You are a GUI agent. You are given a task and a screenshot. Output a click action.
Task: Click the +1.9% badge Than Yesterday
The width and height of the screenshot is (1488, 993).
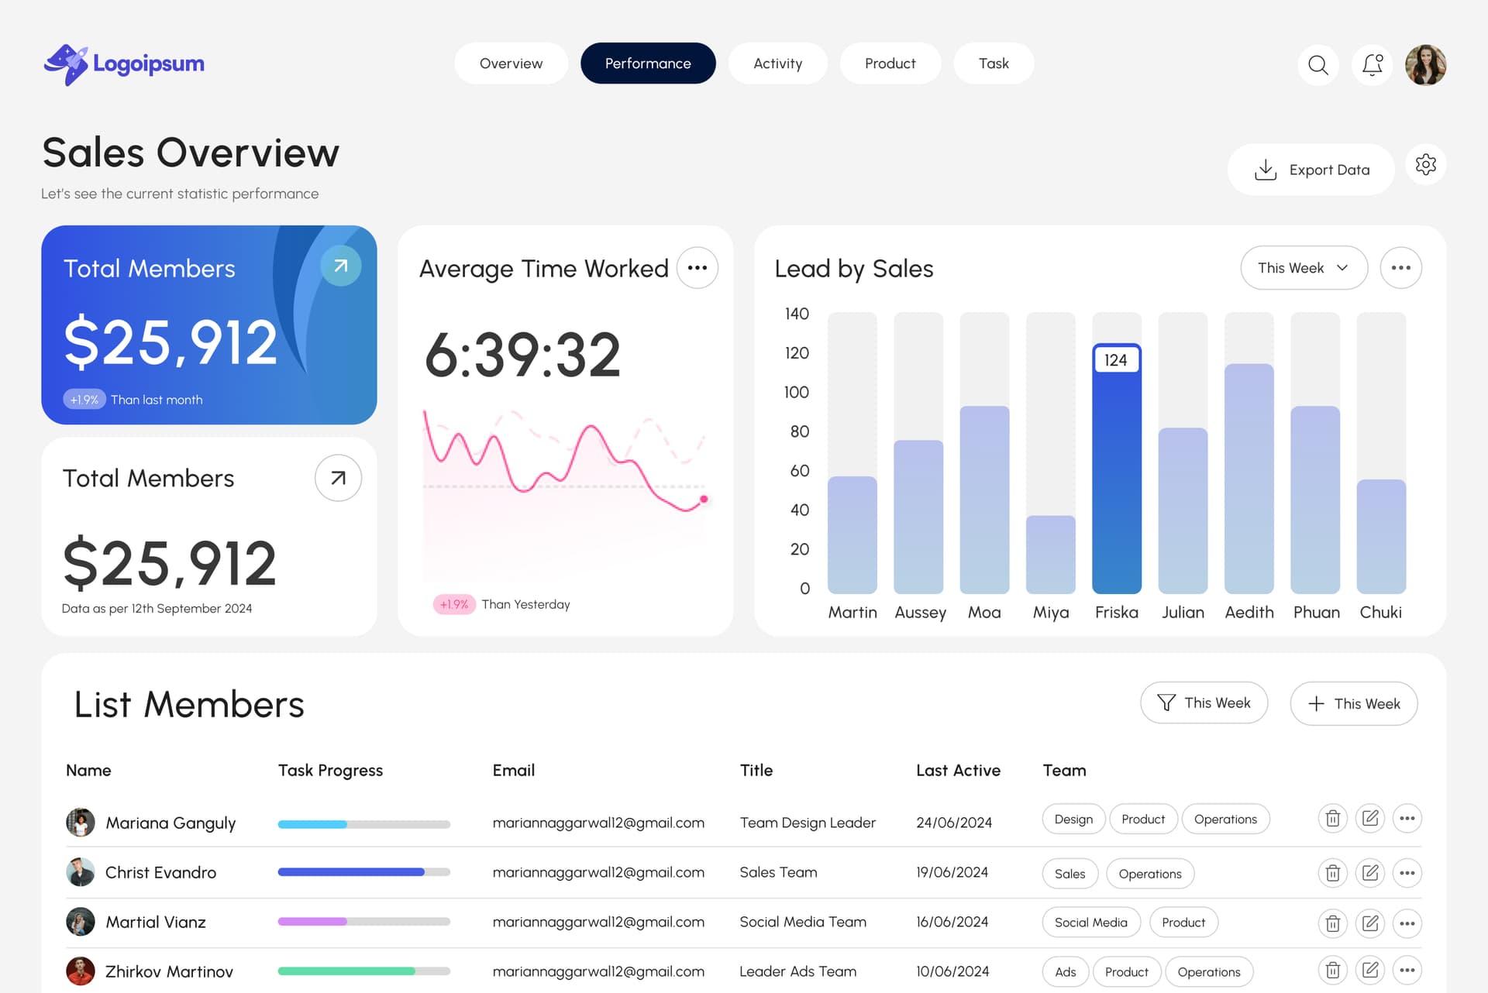(454, 604)
